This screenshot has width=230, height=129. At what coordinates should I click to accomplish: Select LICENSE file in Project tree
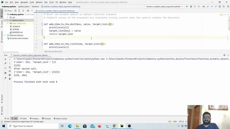click(x=14, y=29)
